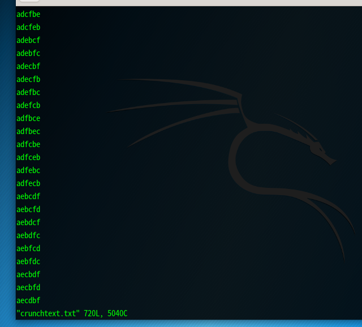362x327 pixels.
Task: Click the "crunchtext.txt" file name in status line
Action: point(48,313)
